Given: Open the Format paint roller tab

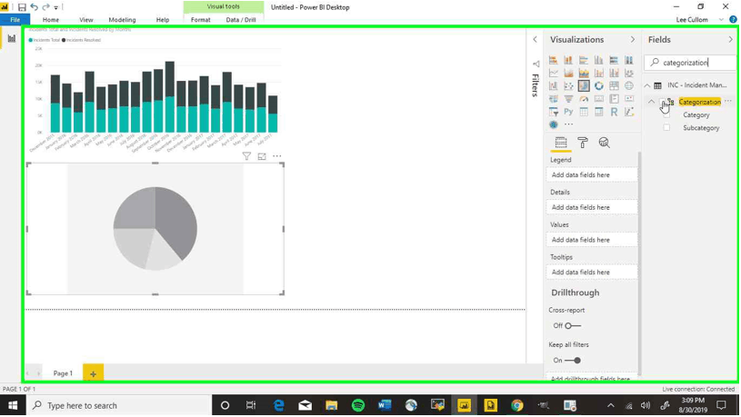Looking at the screenshot, I should [583, 143].
